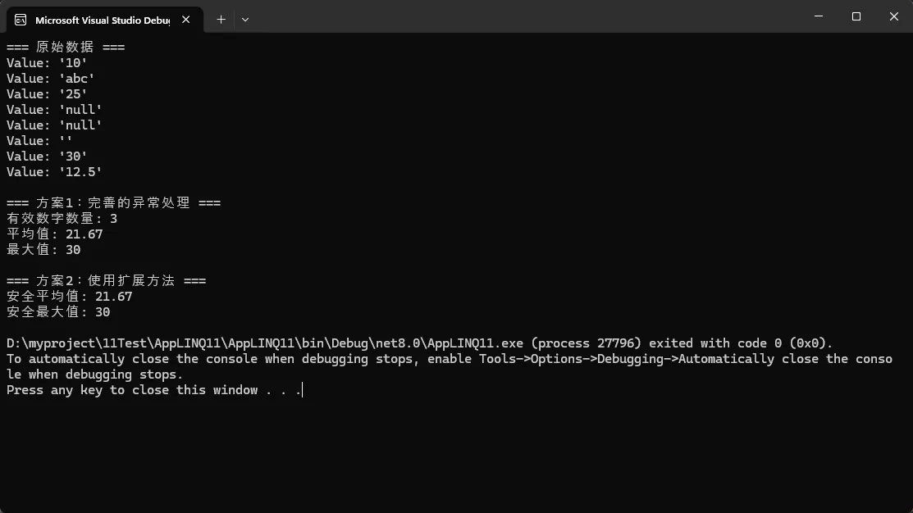Screen dimensions: 913x513
Task: Click the "安全最大值: 30" output line
Action: [58, 311]
